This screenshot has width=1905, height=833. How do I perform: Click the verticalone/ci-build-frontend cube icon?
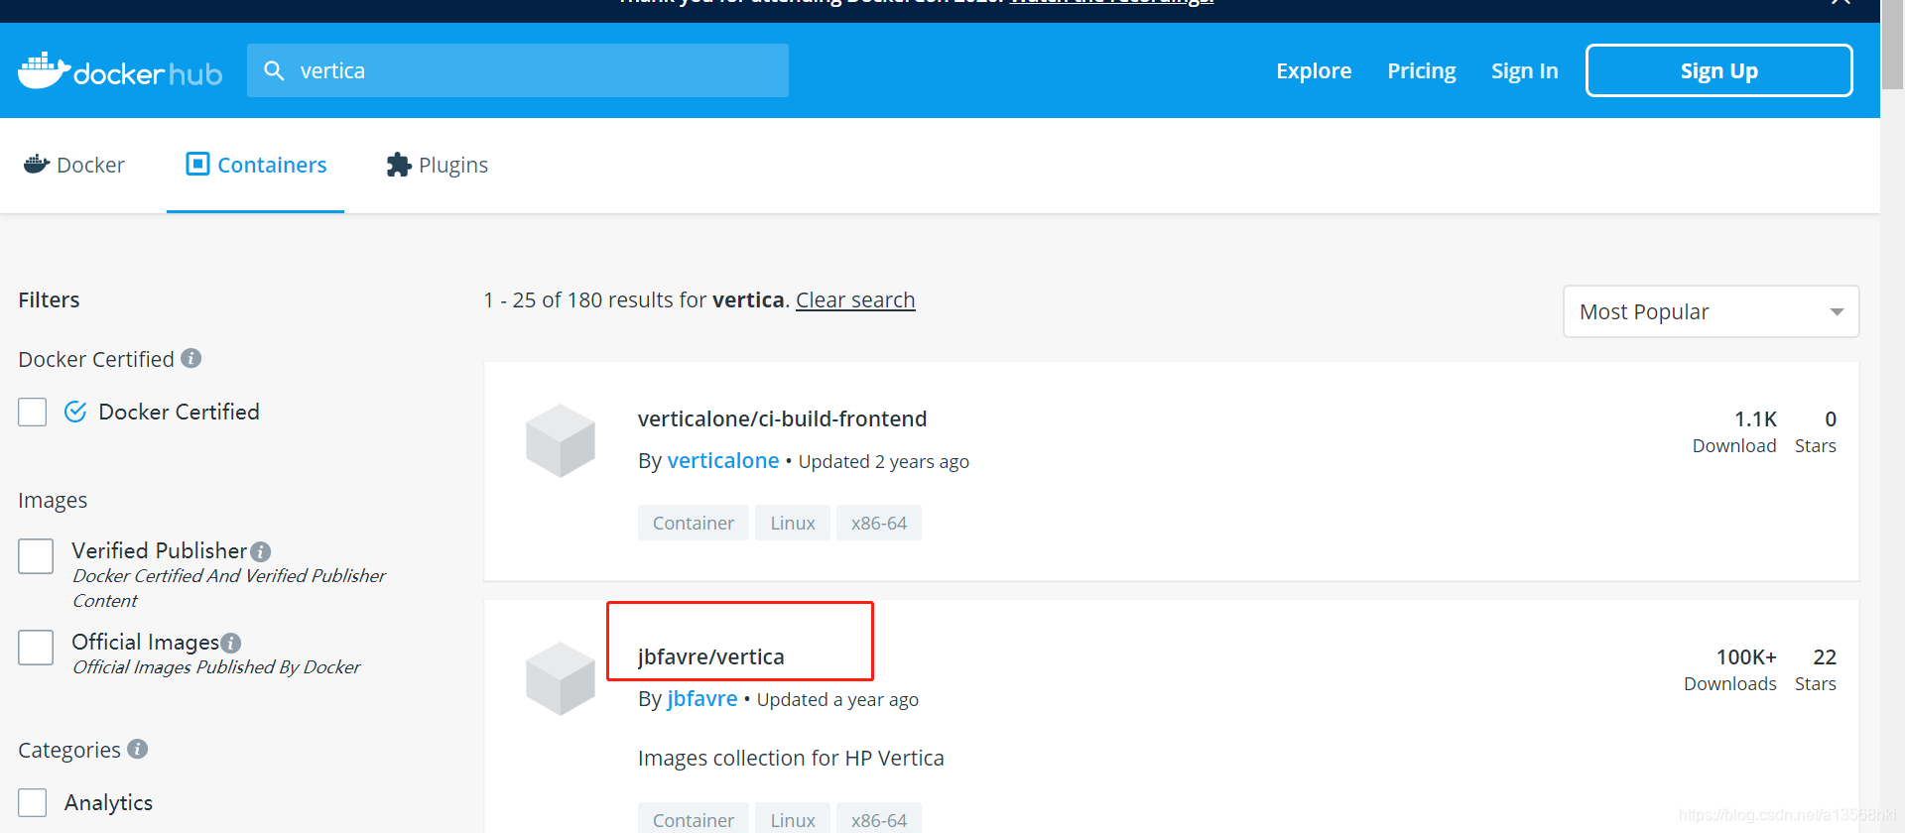pyautogui.click(x=561, y=440)
